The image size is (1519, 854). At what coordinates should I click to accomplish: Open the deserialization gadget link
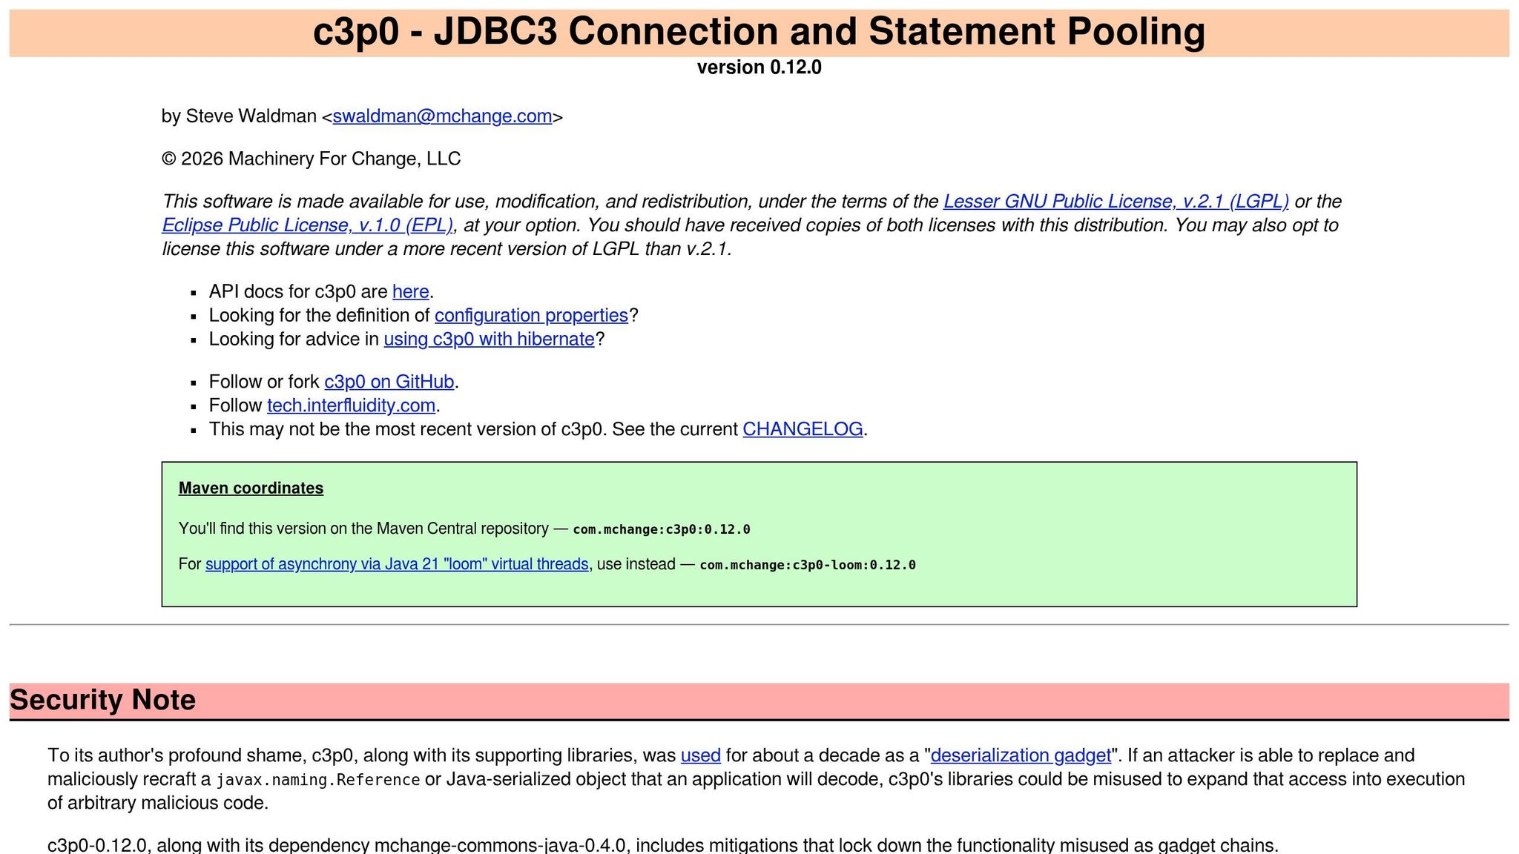tap(1021, 755)
